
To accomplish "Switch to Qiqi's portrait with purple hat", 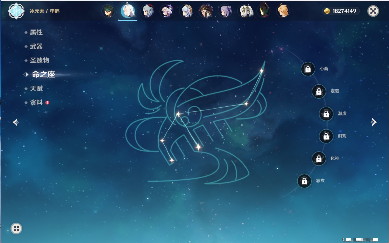I will (x=167, y=11).
